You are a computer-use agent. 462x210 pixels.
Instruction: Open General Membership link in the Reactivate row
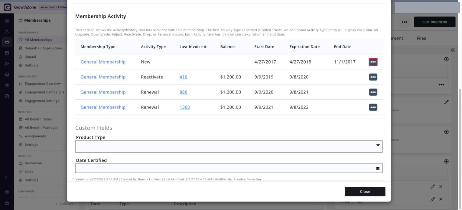coord(103,77)
